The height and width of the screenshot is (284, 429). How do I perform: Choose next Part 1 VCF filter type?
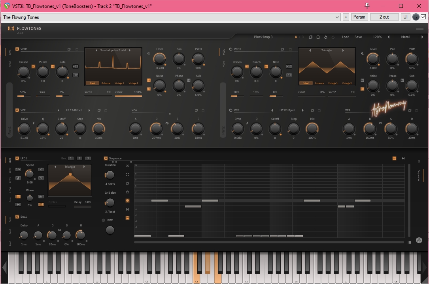(89, 110)
